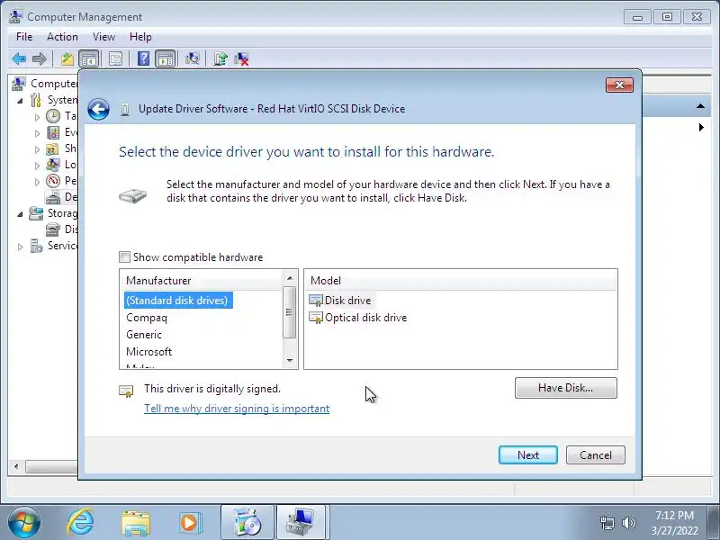
Task: Click Manufacturer list scroll up arrow
Action: [x=290, y=278]
